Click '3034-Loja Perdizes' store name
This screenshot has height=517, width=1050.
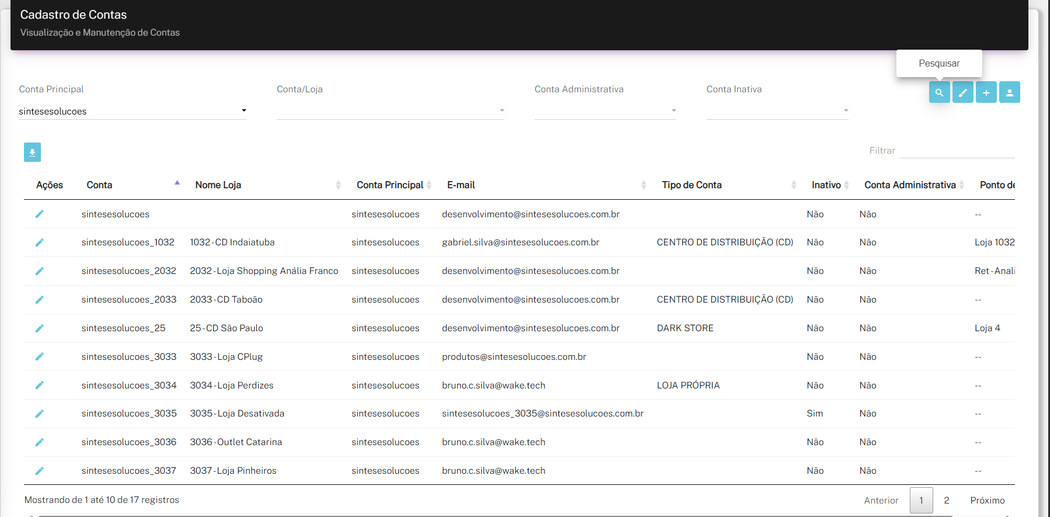point(231,385)
